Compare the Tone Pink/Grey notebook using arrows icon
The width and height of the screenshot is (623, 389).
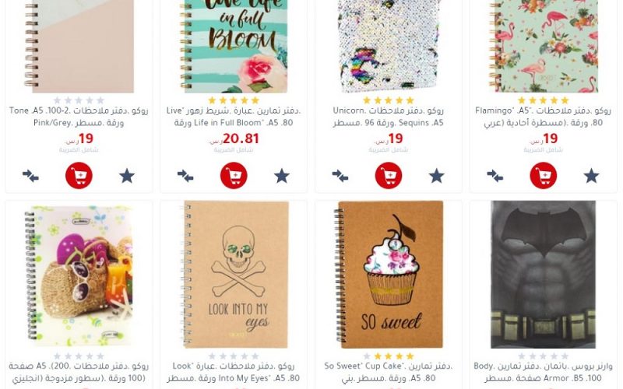coord(30,176)
